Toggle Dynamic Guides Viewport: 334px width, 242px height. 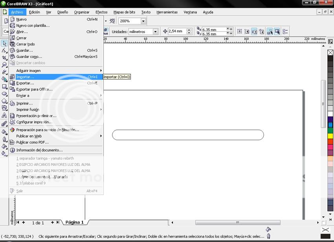click(261, 31)
